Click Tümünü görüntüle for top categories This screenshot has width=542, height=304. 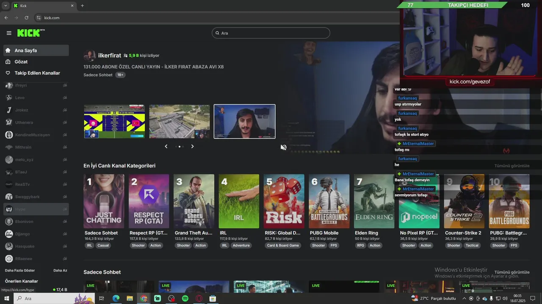[x=512, y=166]
